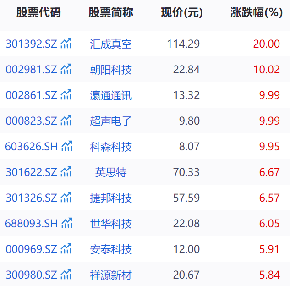The image size is (290, 286).
Task: Open stock name link 汇成真空
Action: click(x=111, y=44)
